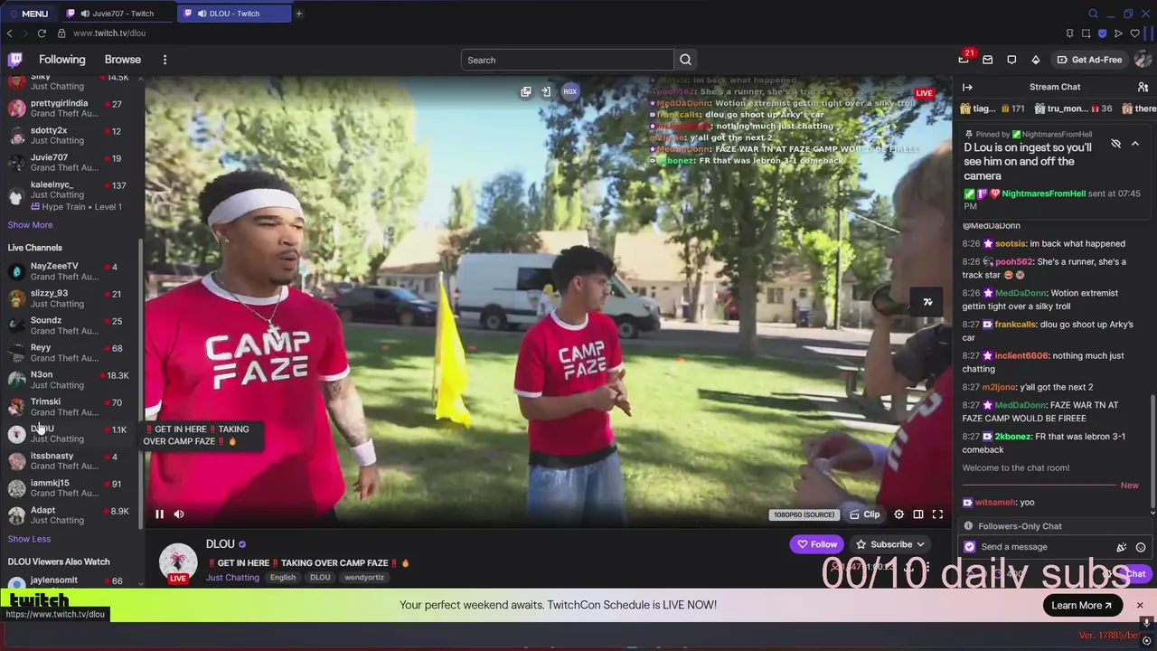Open the Following tab
The height and width of the screenshot is (651, 1157).
61,60
